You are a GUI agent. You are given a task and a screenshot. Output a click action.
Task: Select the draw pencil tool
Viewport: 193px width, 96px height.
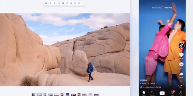[67, 3]
